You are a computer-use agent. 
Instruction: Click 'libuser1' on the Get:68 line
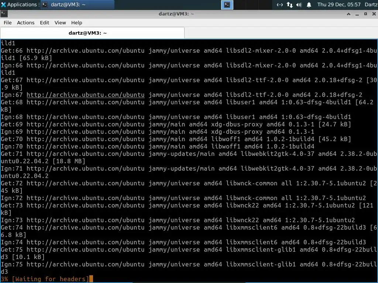coord(240,102)
